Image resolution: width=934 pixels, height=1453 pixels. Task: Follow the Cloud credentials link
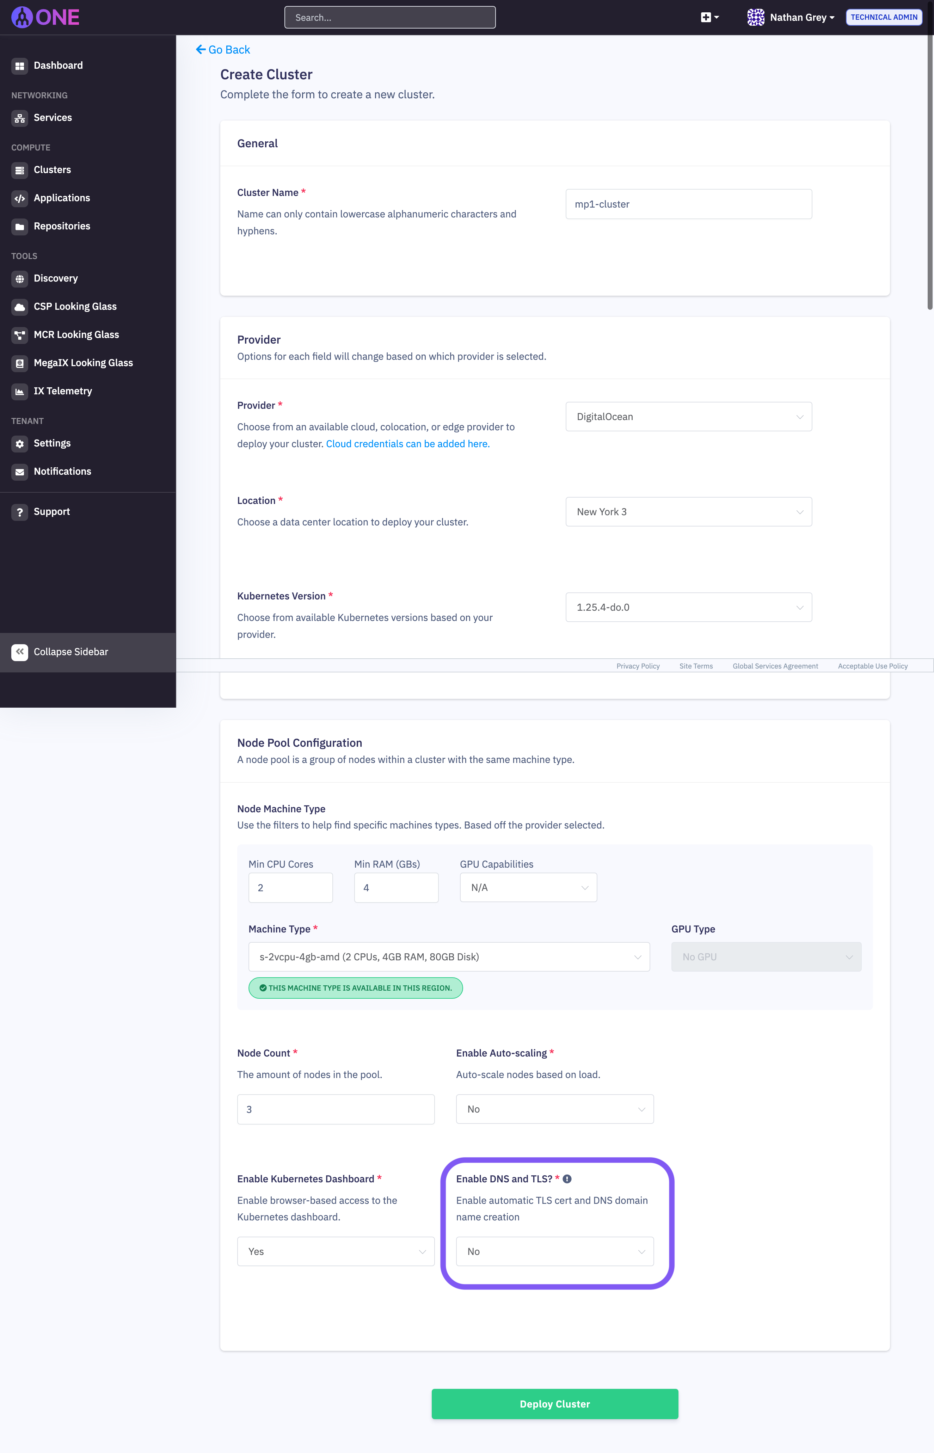click(407, 443)
